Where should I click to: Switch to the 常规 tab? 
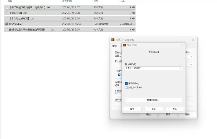114,46
